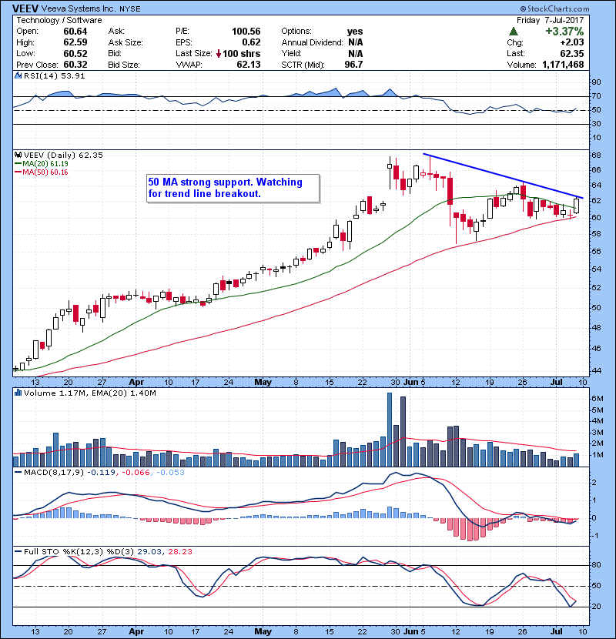This screenshot has width=616, height=639.
Task: Click the green MA(20) legend line marker
Action: pos(18,164)
